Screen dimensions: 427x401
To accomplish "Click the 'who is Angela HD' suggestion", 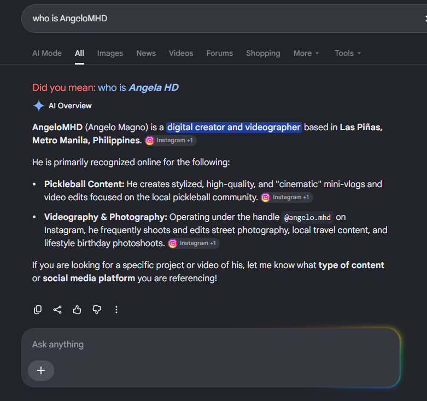I will tap(138, 88).
